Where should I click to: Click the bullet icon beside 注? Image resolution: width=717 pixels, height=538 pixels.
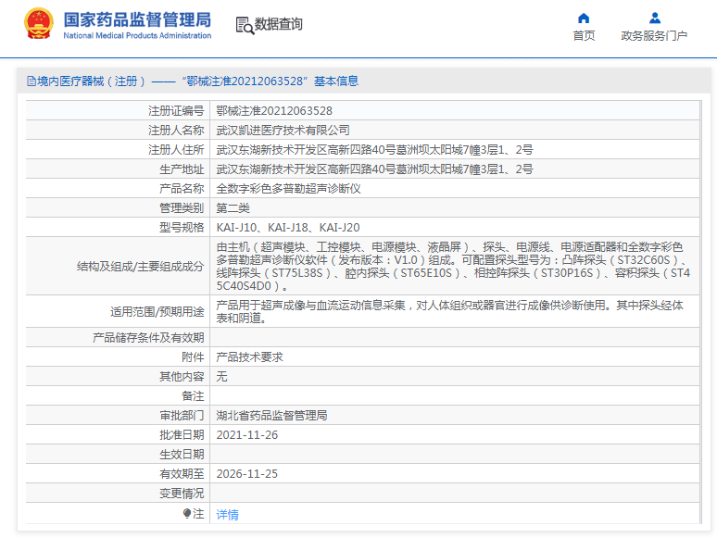click(187, 513)
